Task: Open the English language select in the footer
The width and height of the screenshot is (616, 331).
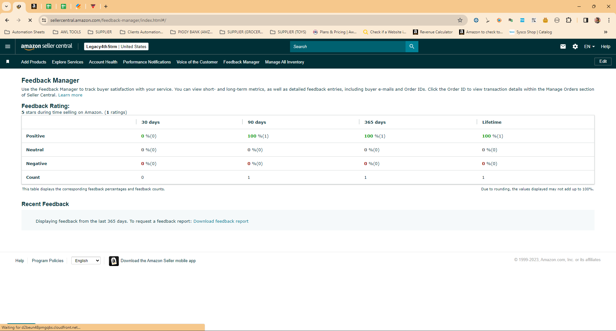Action: tap(86, 261)
